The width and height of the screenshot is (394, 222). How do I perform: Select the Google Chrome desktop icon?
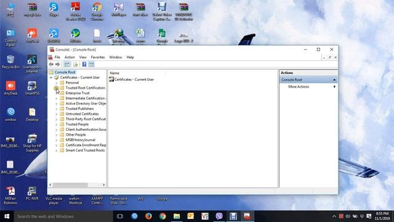(97, 11)
